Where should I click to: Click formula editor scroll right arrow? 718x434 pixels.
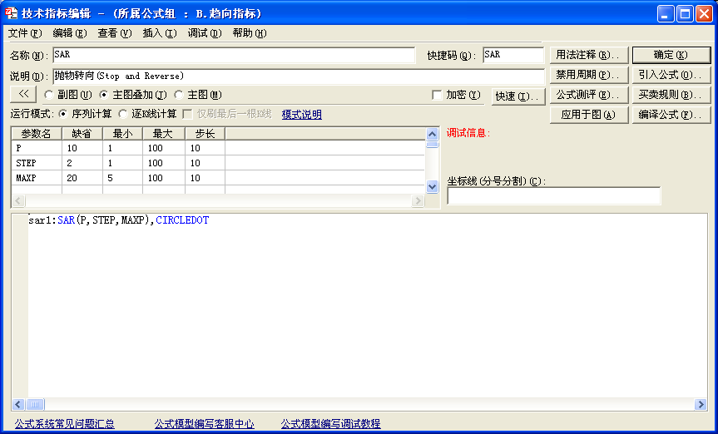pos(701,404)
